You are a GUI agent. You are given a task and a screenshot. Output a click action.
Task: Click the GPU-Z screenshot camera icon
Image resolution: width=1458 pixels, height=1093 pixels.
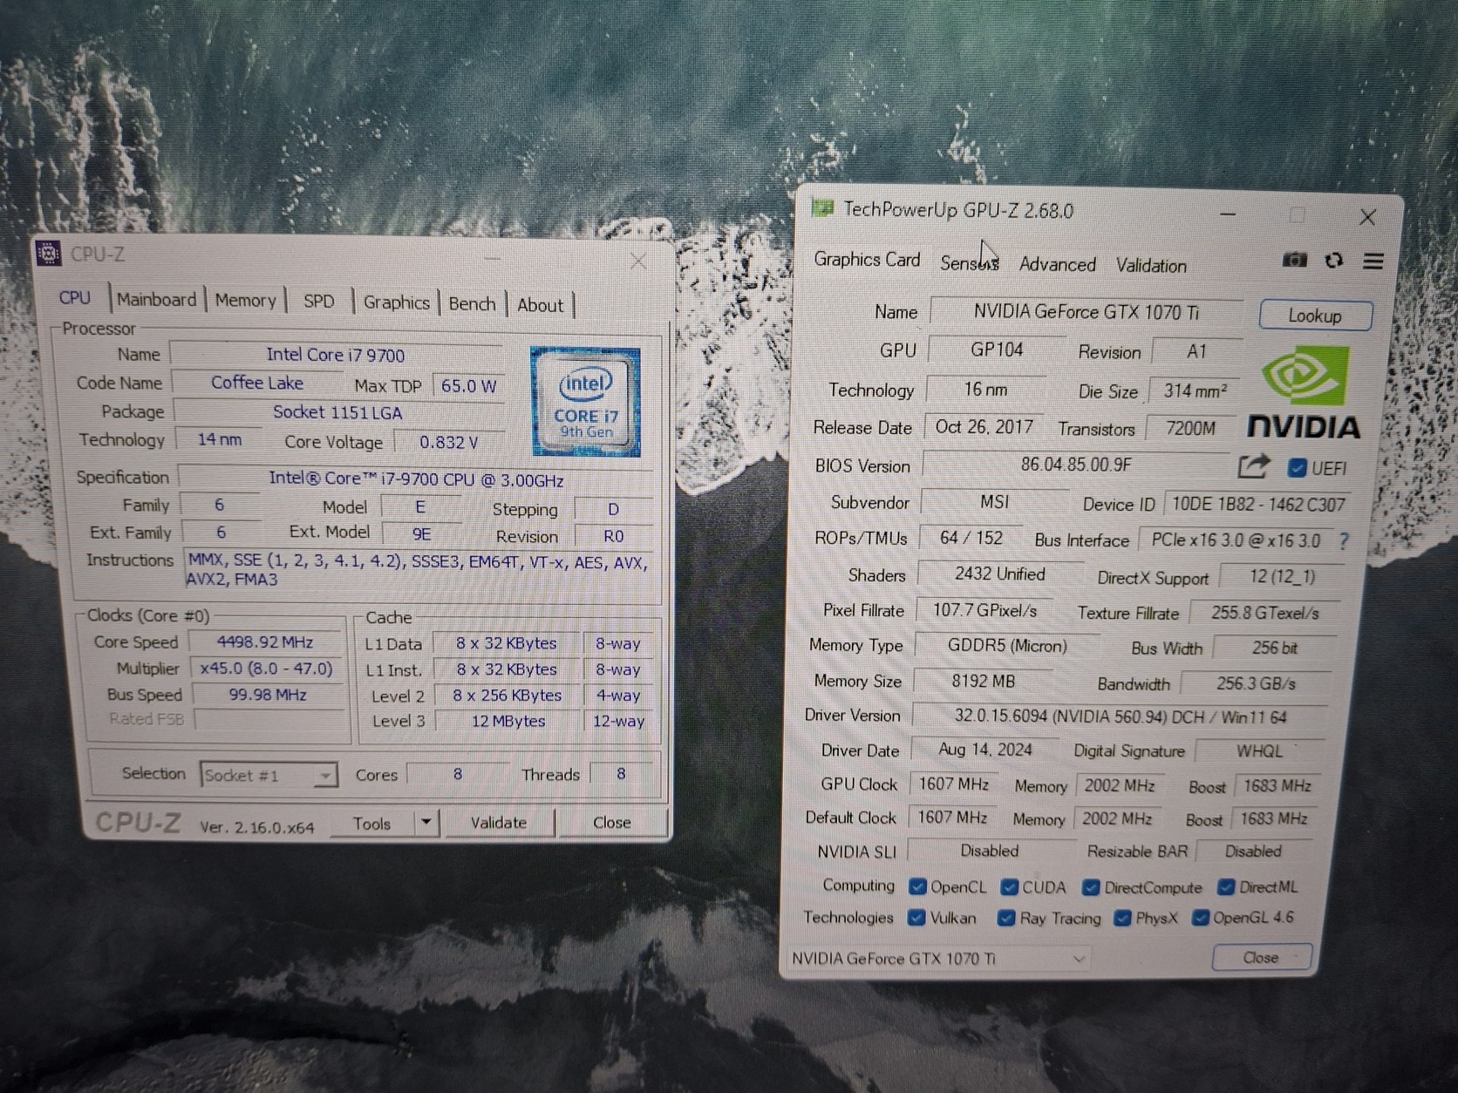[x=1295, y=260]
